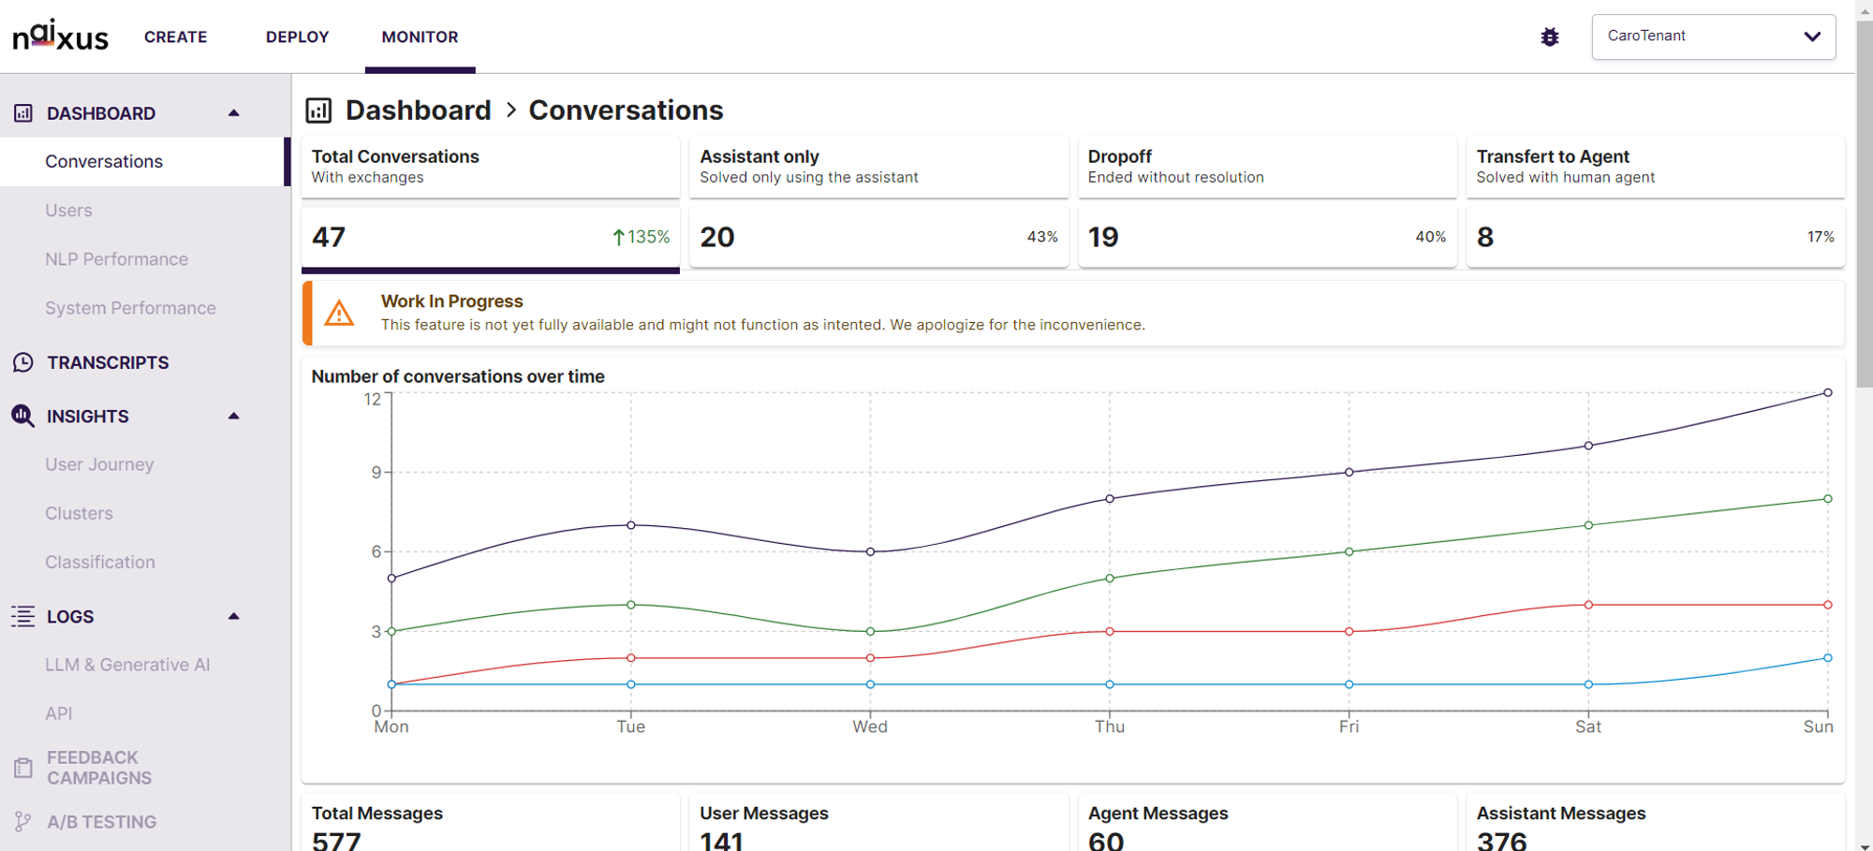
Task: Click the A/B Testing branch icon
Action: (23, 822)
